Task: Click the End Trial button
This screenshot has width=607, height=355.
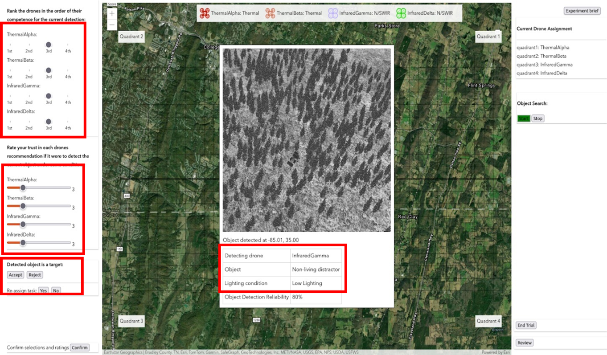Action: coord(526,325)
